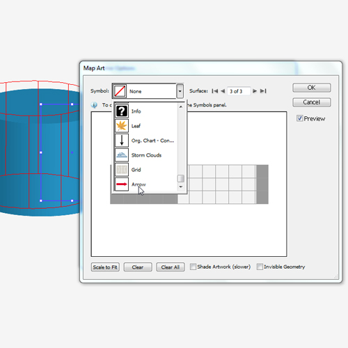Screen dimensions: 348x348
Task: Open the Symbol dropdown arrow
Action: 180,91
